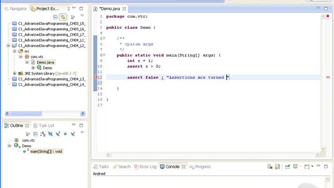Toggle Link with Editor in Project Explorer
Viewport: 334px width, 188px height.
pos(63,17)
